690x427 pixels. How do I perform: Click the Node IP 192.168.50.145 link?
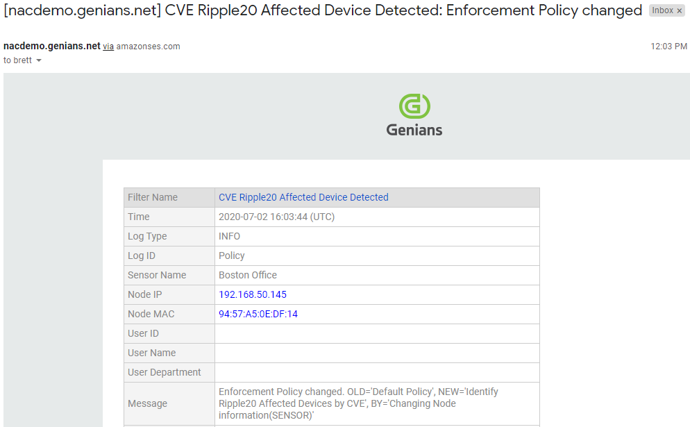click(x=253, y=294)
